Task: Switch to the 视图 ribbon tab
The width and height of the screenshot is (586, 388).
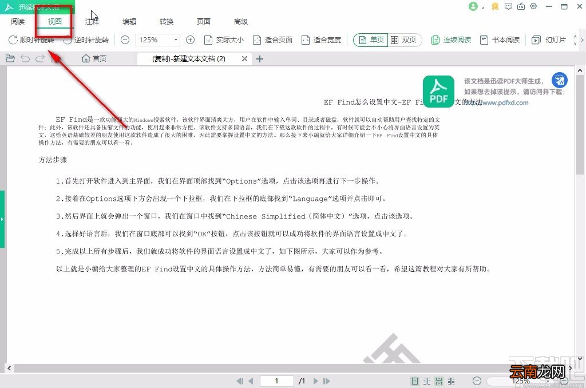Action: coord(54,22)
